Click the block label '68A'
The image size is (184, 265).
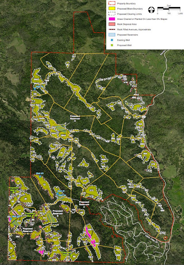tap(118, 250)
